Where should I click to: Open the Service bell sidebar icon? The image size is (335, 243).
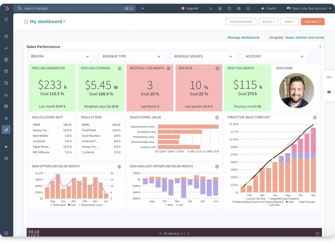[x=6, y=95]
